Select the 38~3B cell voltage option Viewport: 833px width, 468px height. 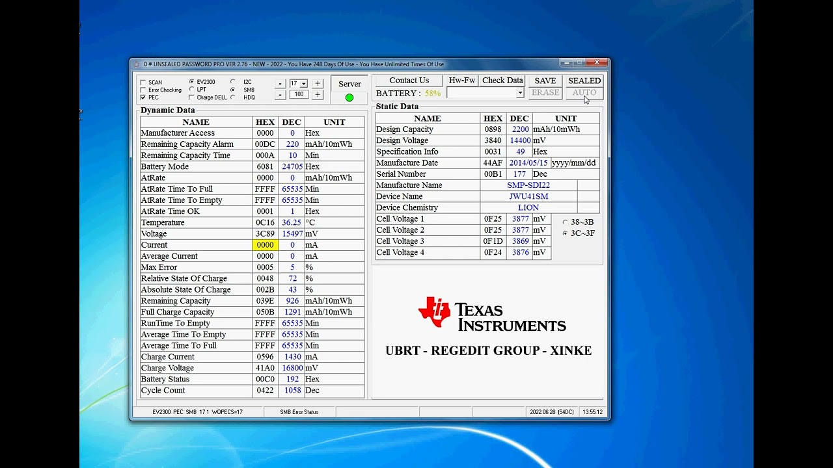[565, 222]
